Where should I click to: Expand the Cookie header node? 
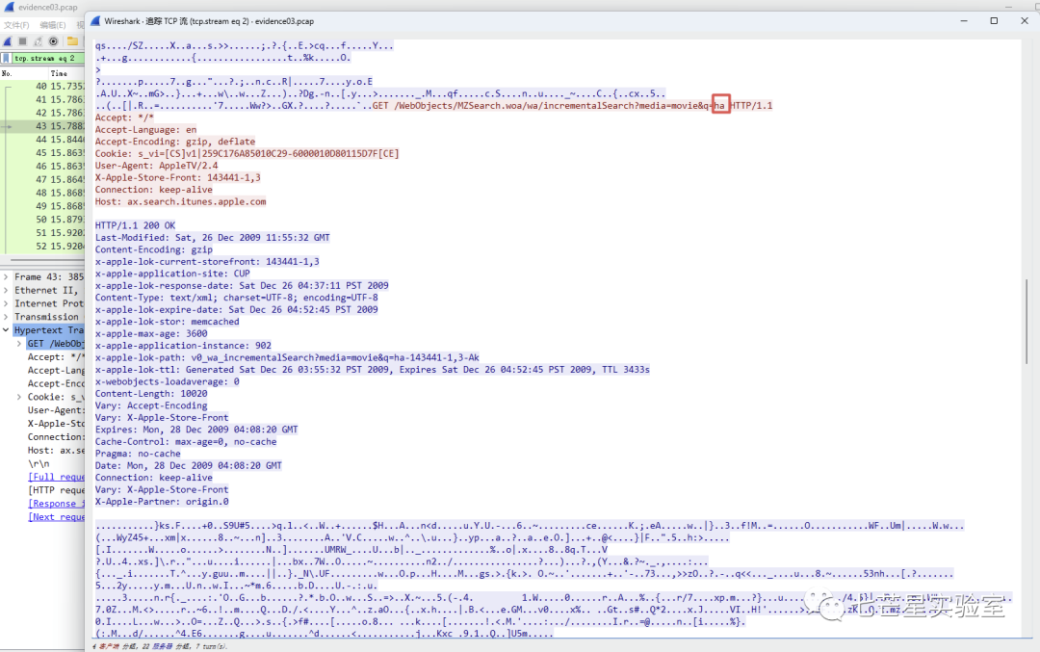[x=18, y=397]
